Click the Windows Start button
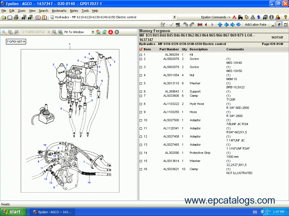The image size is (289, 216). pos(14,212)
